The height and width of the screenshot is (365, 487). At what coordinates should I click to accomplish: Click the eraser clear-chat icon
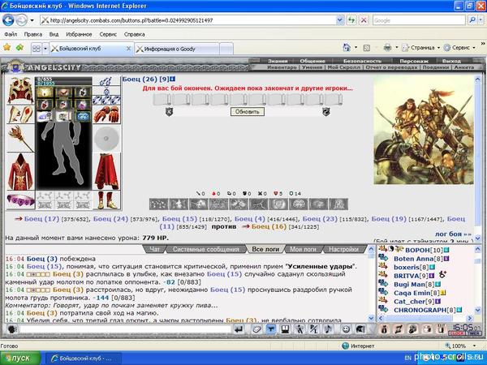256,329
